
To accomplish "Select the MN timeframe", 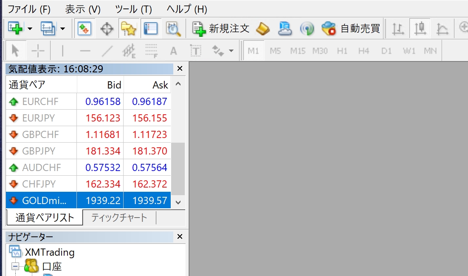I will [x=430, y=51].
